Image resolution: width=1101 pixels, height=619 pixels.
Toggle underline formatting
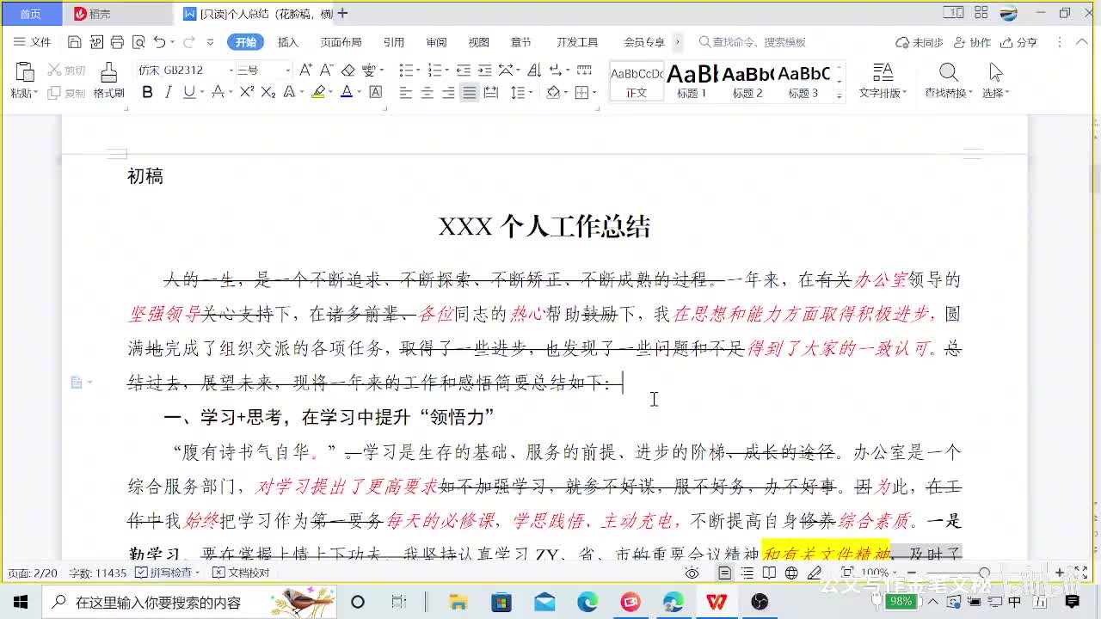pos(188,92)
